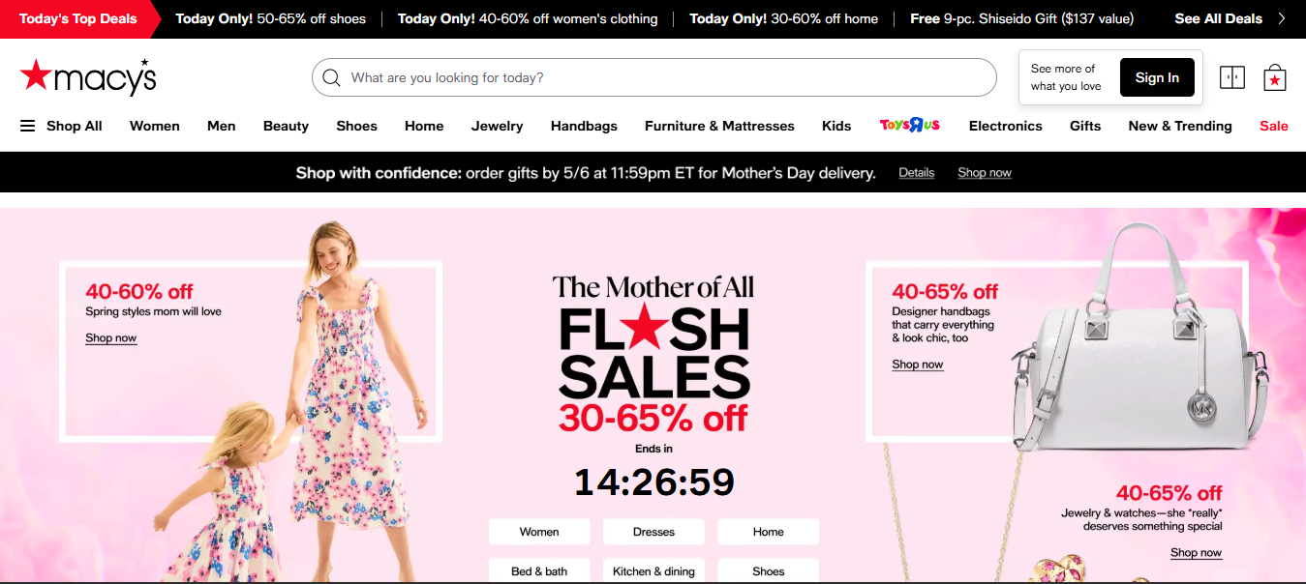Click the 50-65% off shoes deal
Viewport: 1306px width, 584px height.
click(271, 18)
